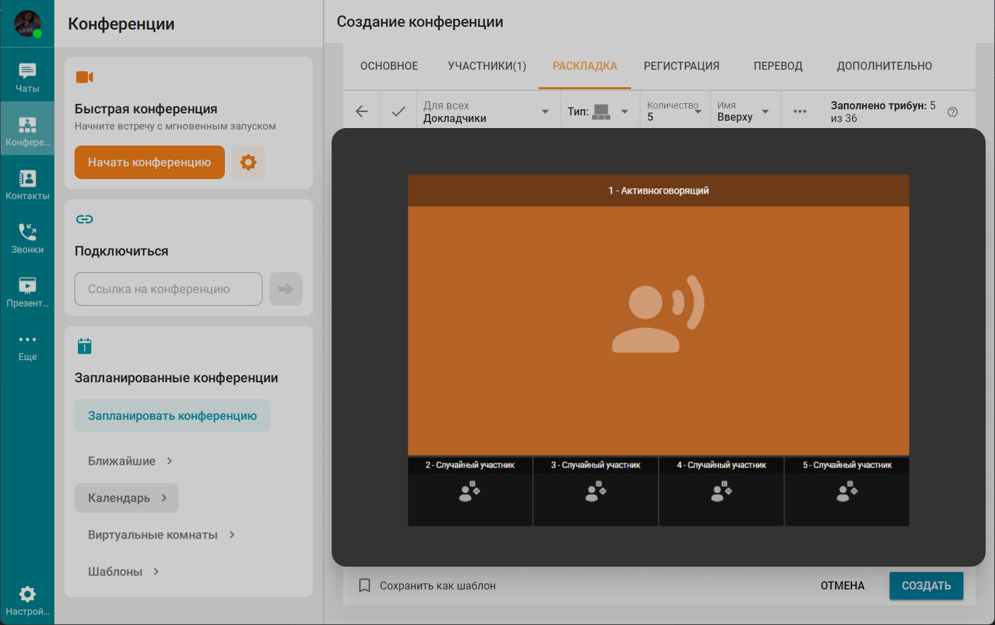The image size is (995, 625).
Task: Switch to the ОСНОВНОЕ tab
Action: (389, 66)
